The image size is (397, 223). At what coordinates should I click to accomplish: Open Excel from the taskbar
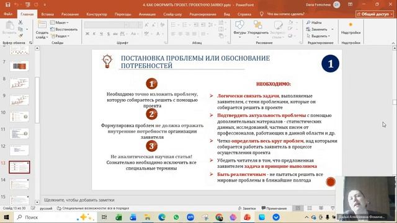pyautogui.click(x=118, y=217)
